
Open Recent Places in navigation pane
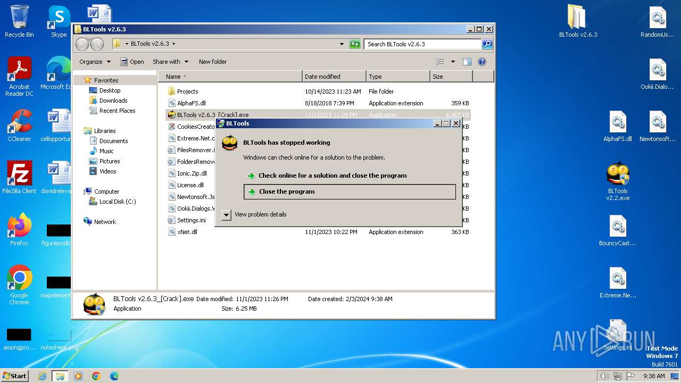pyautogui.click(x=117, y=111)
